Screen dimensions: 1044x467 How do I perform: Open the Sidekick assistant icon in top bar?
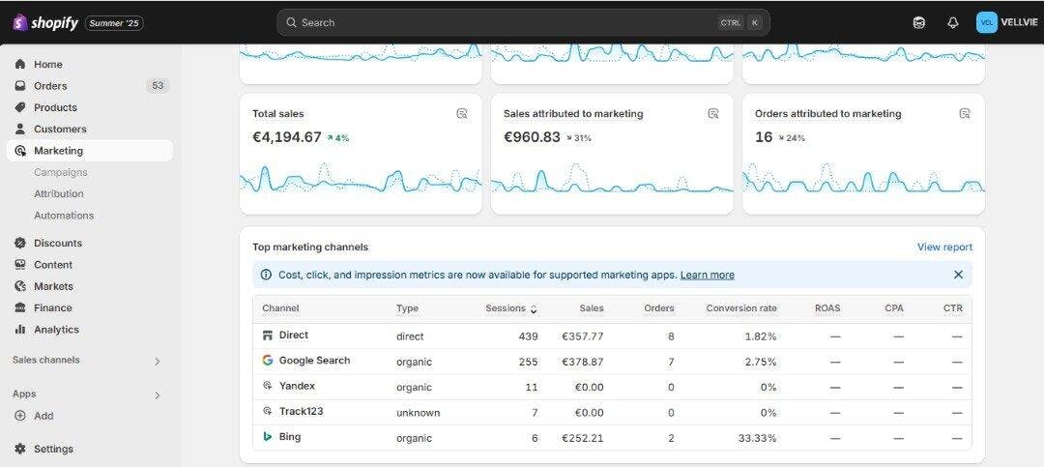pos(919,22)
